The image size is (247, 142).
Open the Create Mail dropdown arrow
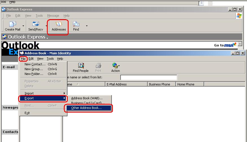pyautogui.click(x=23, y=26)
